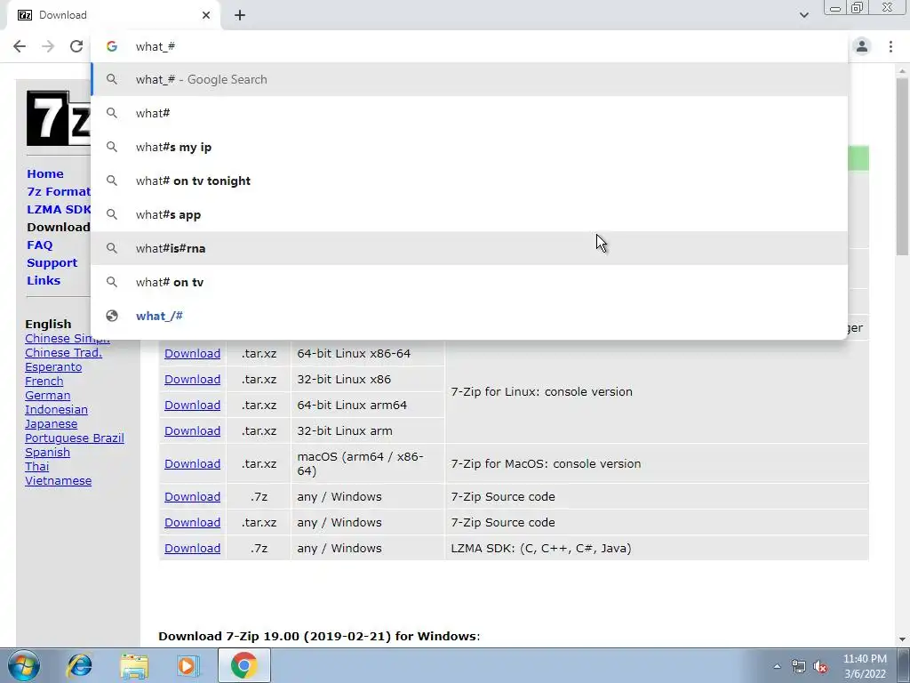Click the network tray icon

pyautogui.click(x=799, y=666)
